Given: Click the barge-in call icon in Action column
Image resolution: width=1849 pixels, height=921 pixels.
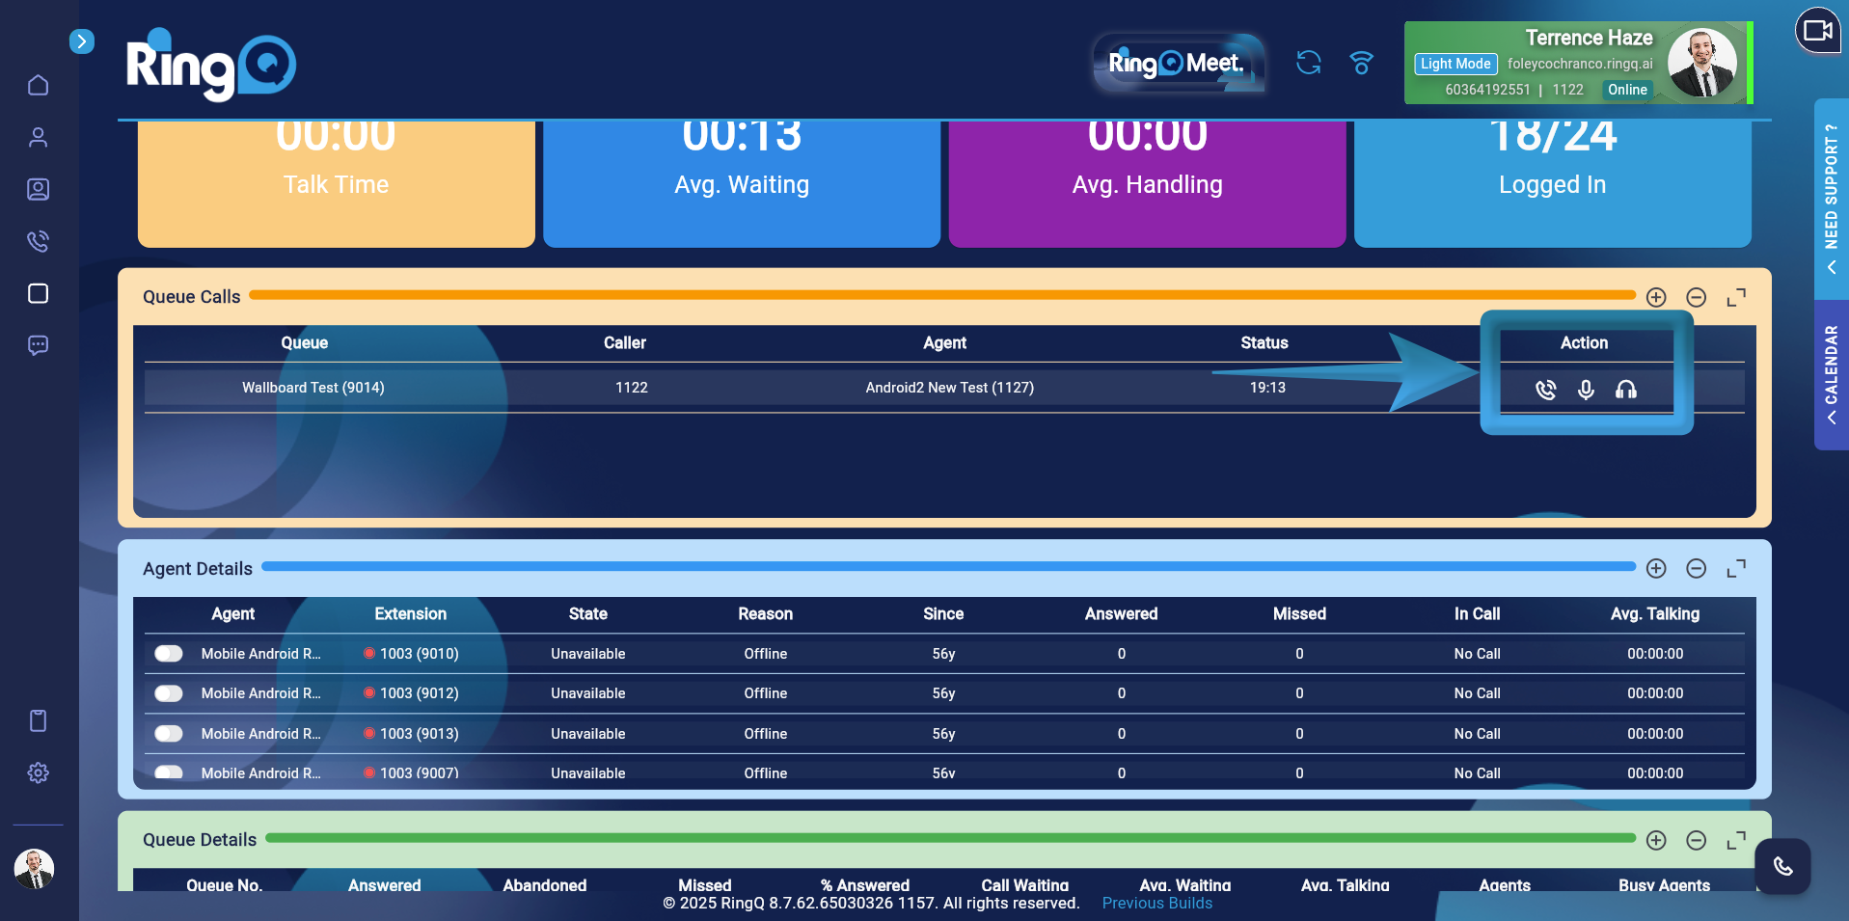Looking at the screenshot, I should pos(1545,390).
